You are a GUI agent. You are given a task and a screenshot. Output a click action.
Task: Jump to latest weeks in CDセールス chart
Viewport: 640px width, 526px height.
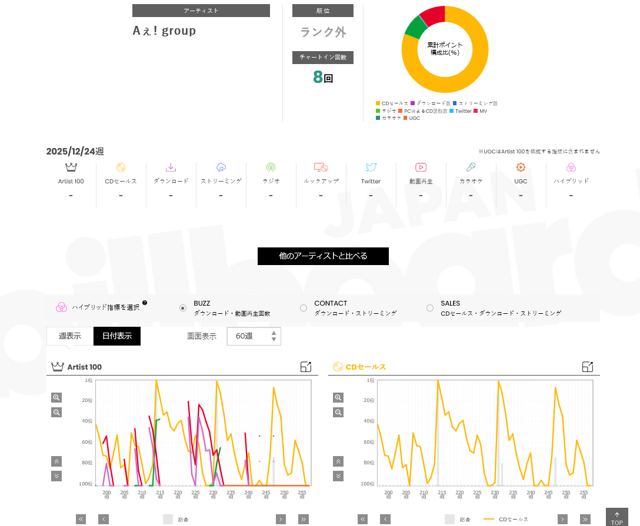coord(585,519)
